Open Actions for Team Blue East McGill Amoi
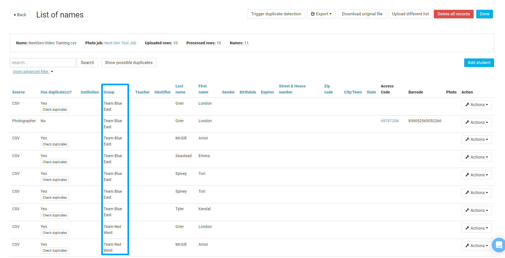Screen dimensions: 505x258 tap(477, 139)
